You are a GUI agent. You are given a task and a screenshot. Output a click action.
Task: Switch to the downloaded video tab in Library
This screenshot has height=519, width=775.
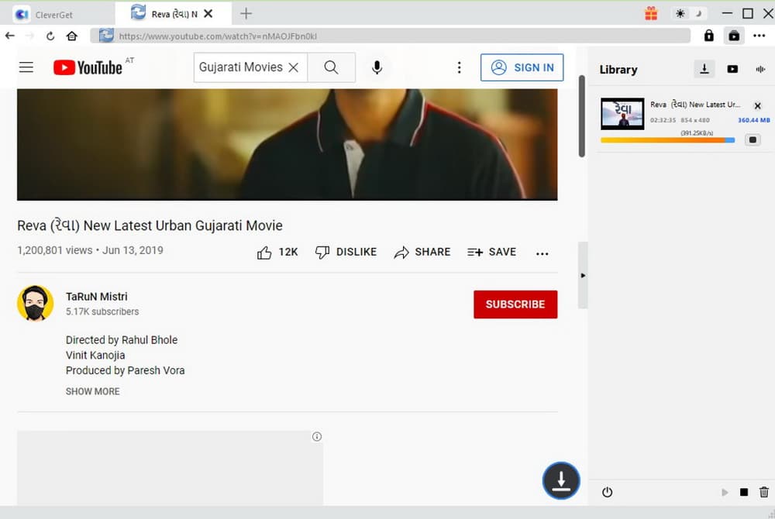[x=732, y=69]
